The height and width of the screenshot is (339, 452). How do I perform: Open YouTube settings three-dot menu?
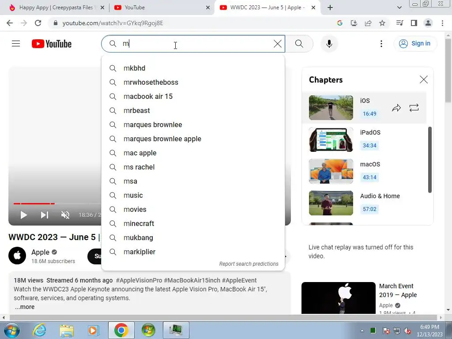(381, 44)
